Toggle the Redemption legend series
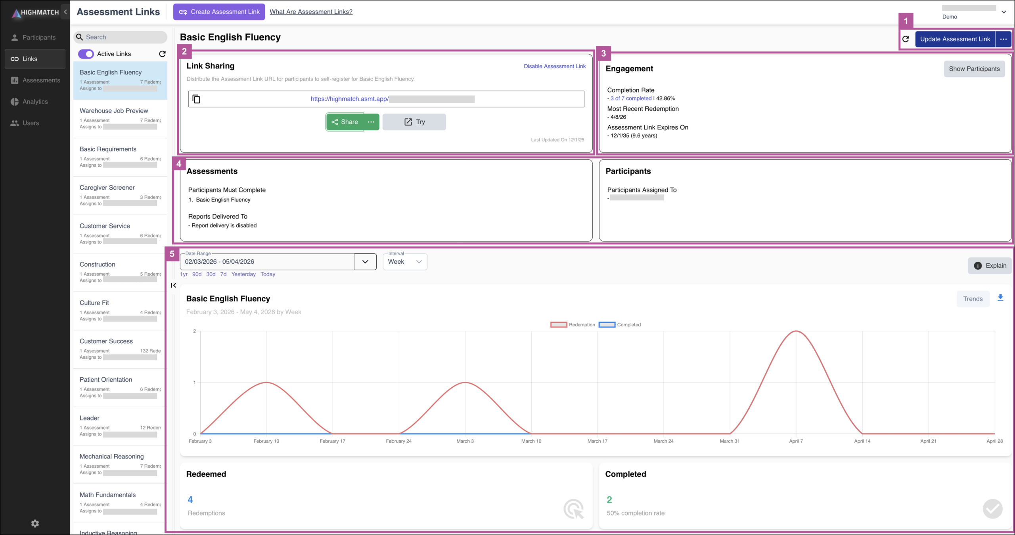This screenshot has height=535, width=1015. 573,325
